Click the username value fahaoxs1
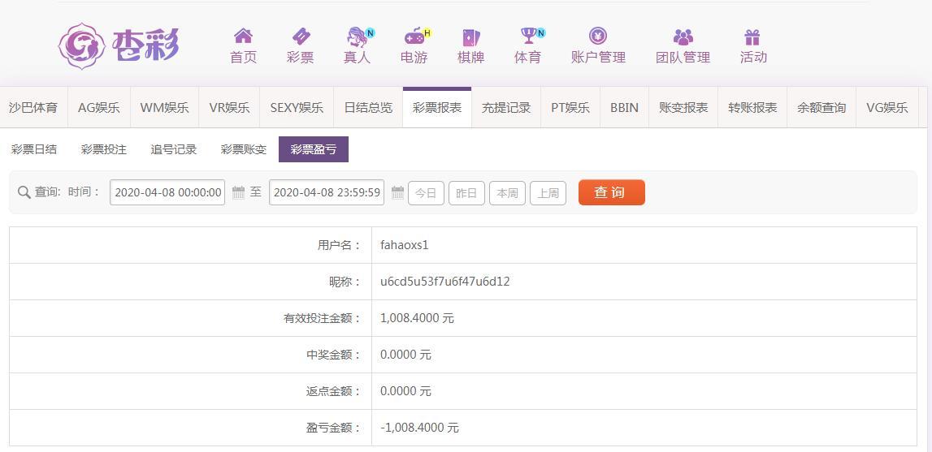This screenshot has width=932, height=452. 404,245
